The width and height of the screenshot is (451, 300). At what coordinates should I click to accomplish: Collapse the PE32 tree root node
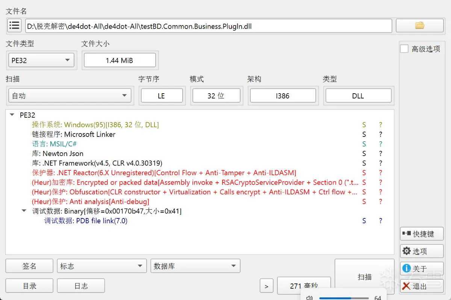[x=13, y=115]
